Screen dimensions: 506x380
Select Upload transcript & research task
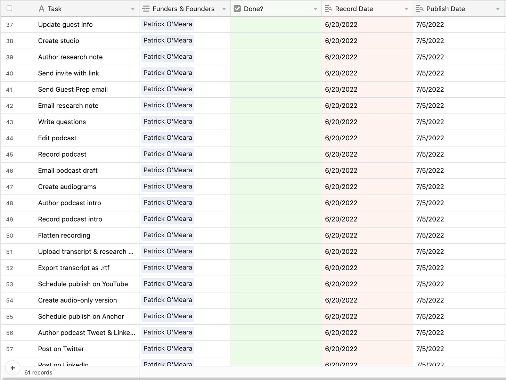[85, 252]
